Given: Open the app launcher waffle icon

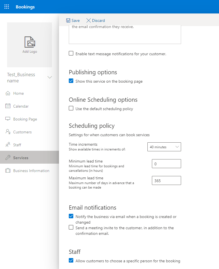Looking at the screenshot, I should click(6, 7).
